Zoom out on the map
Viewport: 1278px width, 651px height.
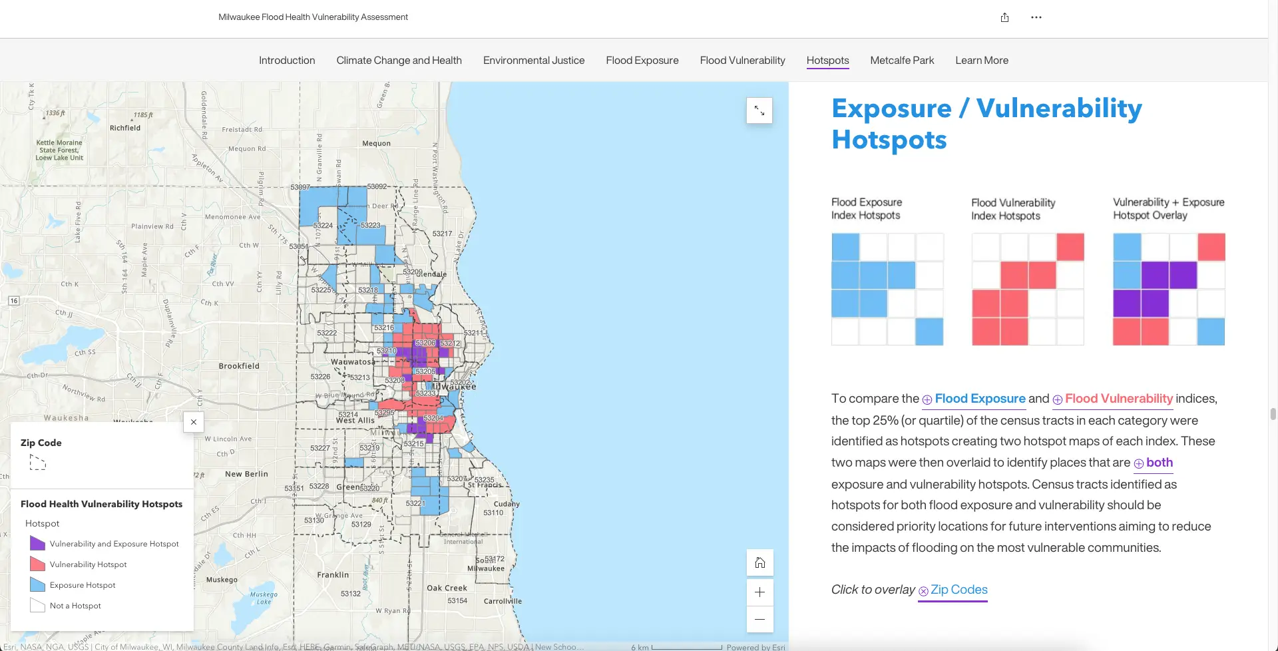(759, 620)
